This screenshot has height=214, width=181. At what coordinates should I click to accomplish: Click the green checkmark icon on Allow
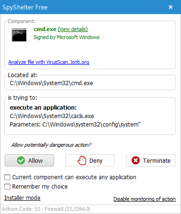(x=21, y=160)
